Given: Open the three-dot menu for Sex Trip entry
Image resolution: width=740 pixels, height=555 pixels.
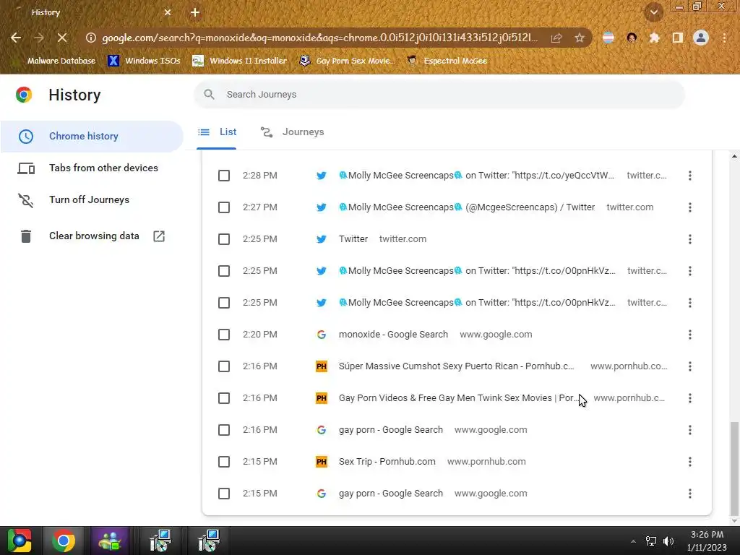Looking at the screenshot, I should pos(690,462).
